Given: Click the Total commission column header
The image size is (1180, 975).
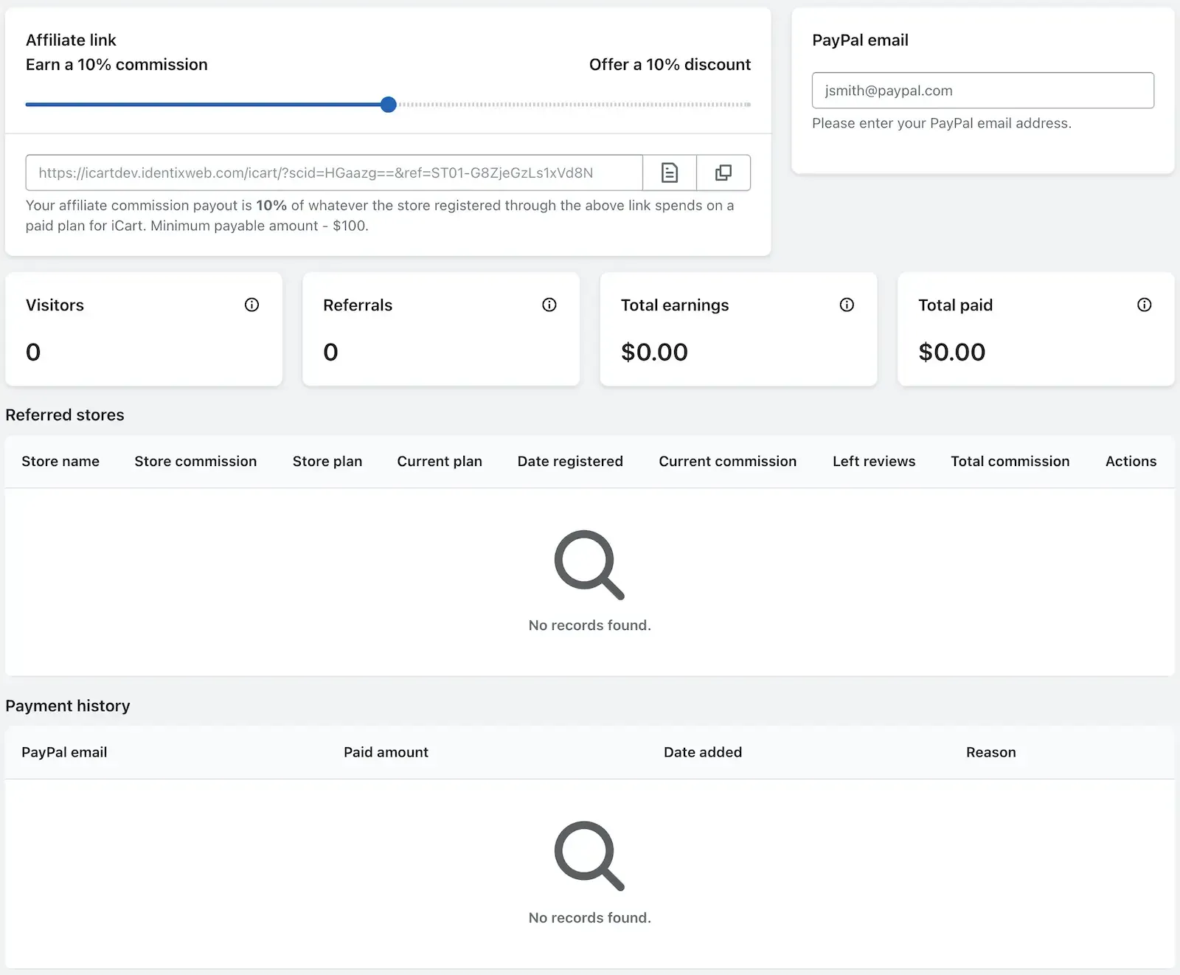Looking at the screenshot, I should click(x=1010, y=461).
